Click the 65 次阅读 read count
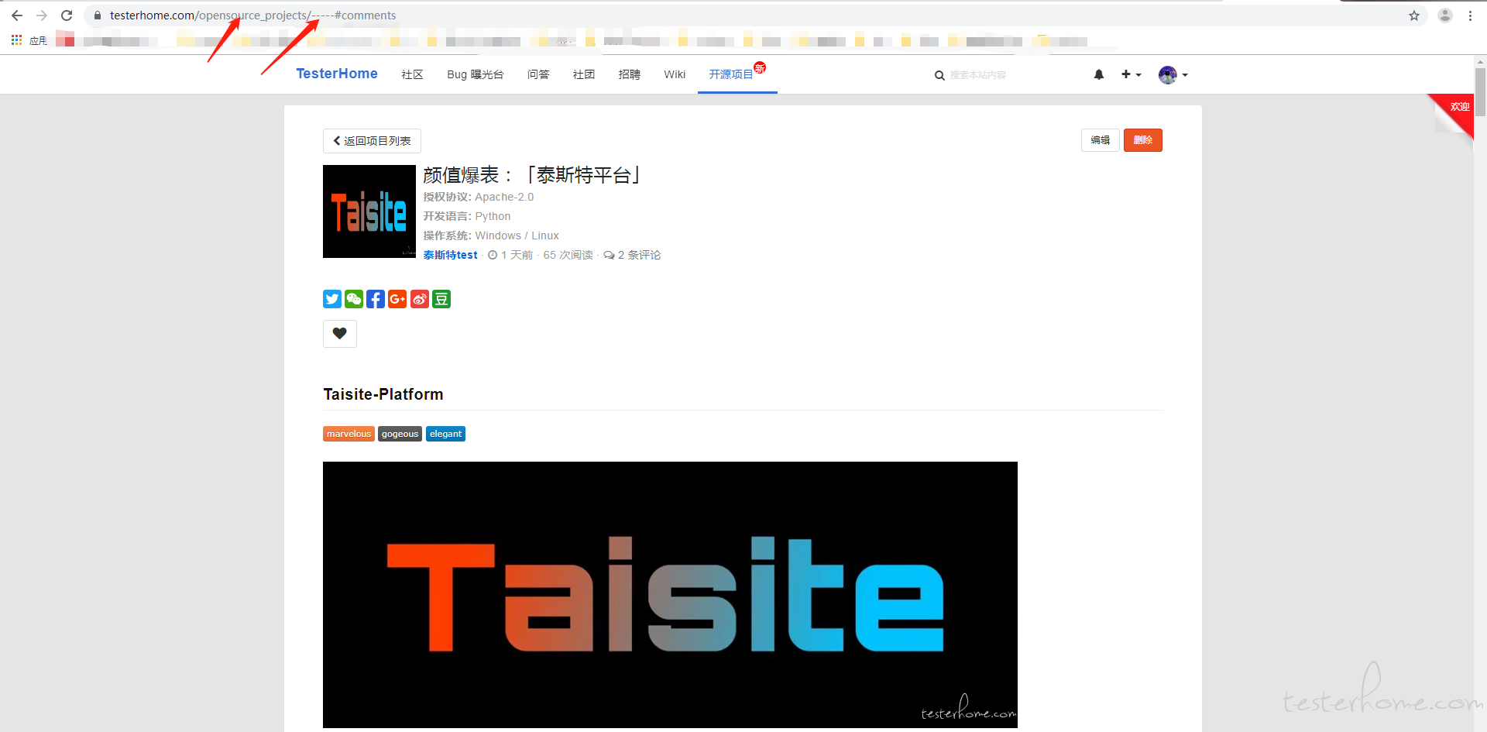 tap(568, 255)
